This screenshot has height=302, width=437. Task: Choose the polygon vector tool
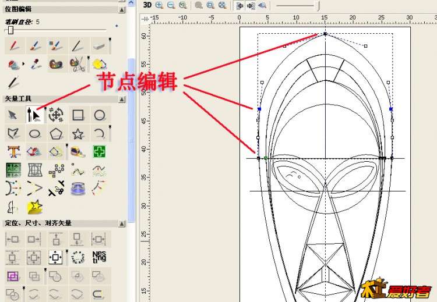tap(56, 134)
